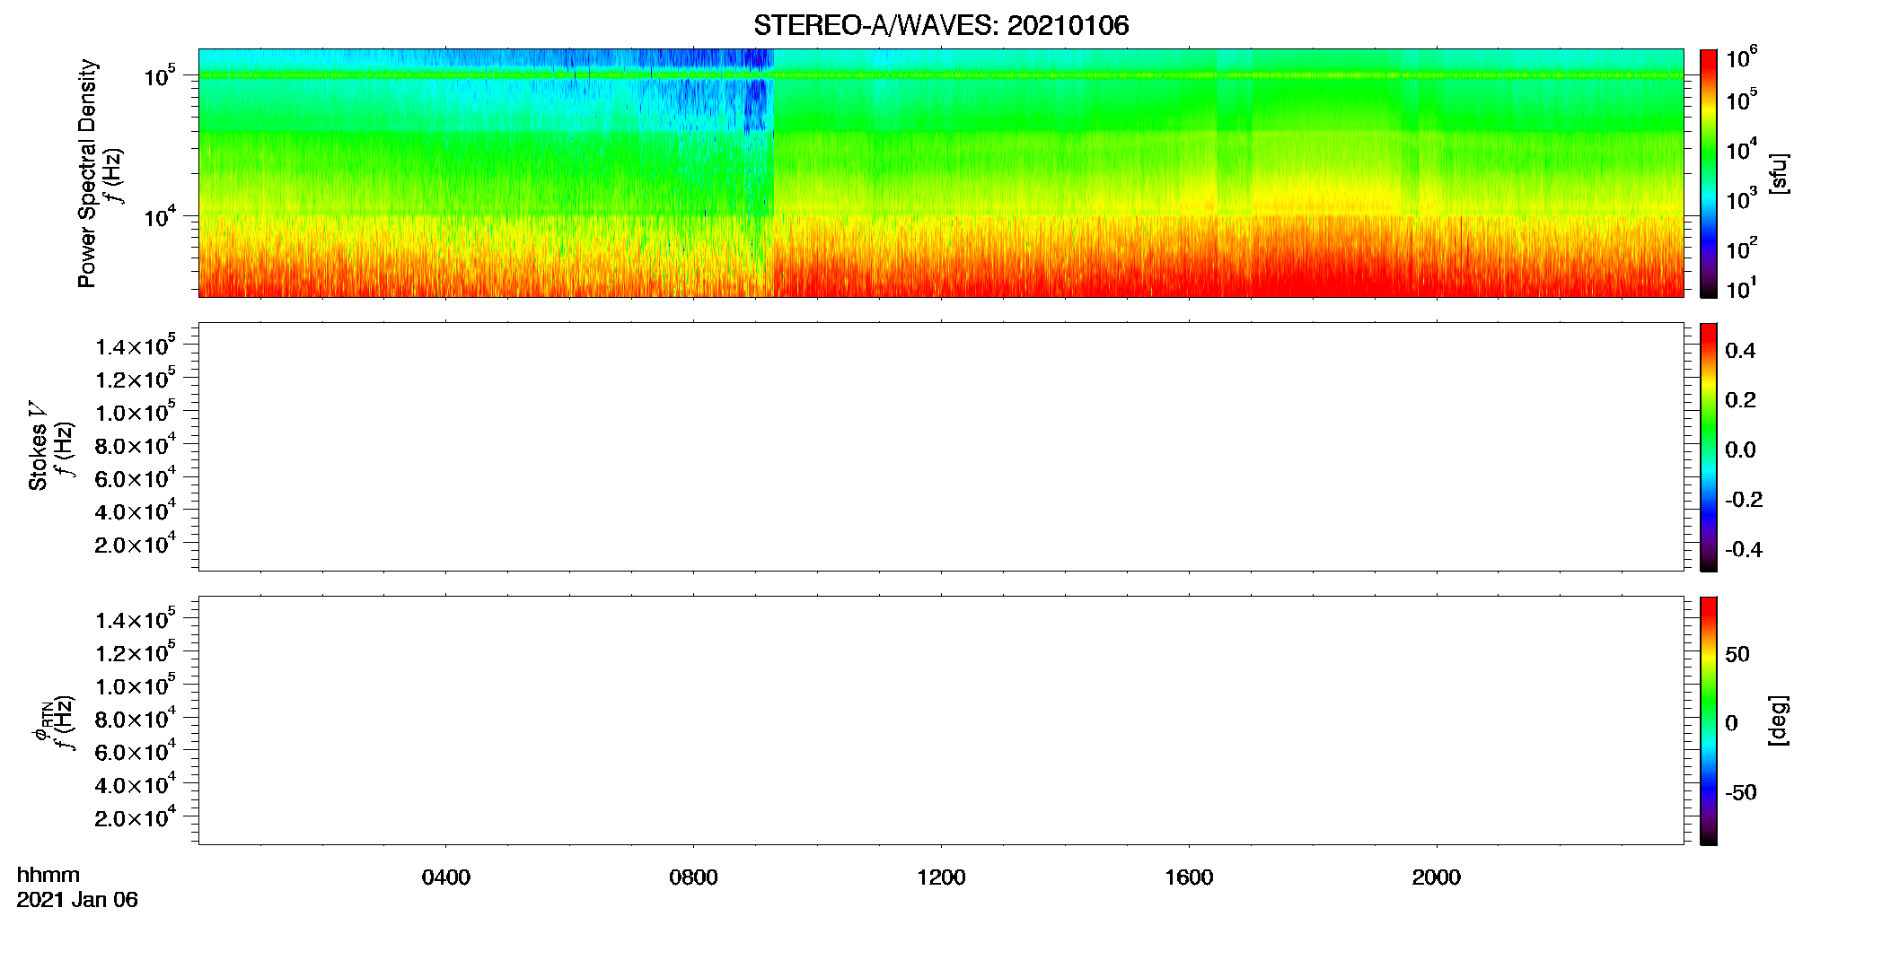1882x969 pixels.
Task: Click the 1.0×10^5 tick on the bottom panel axis
Action: [x=136, y=685]
